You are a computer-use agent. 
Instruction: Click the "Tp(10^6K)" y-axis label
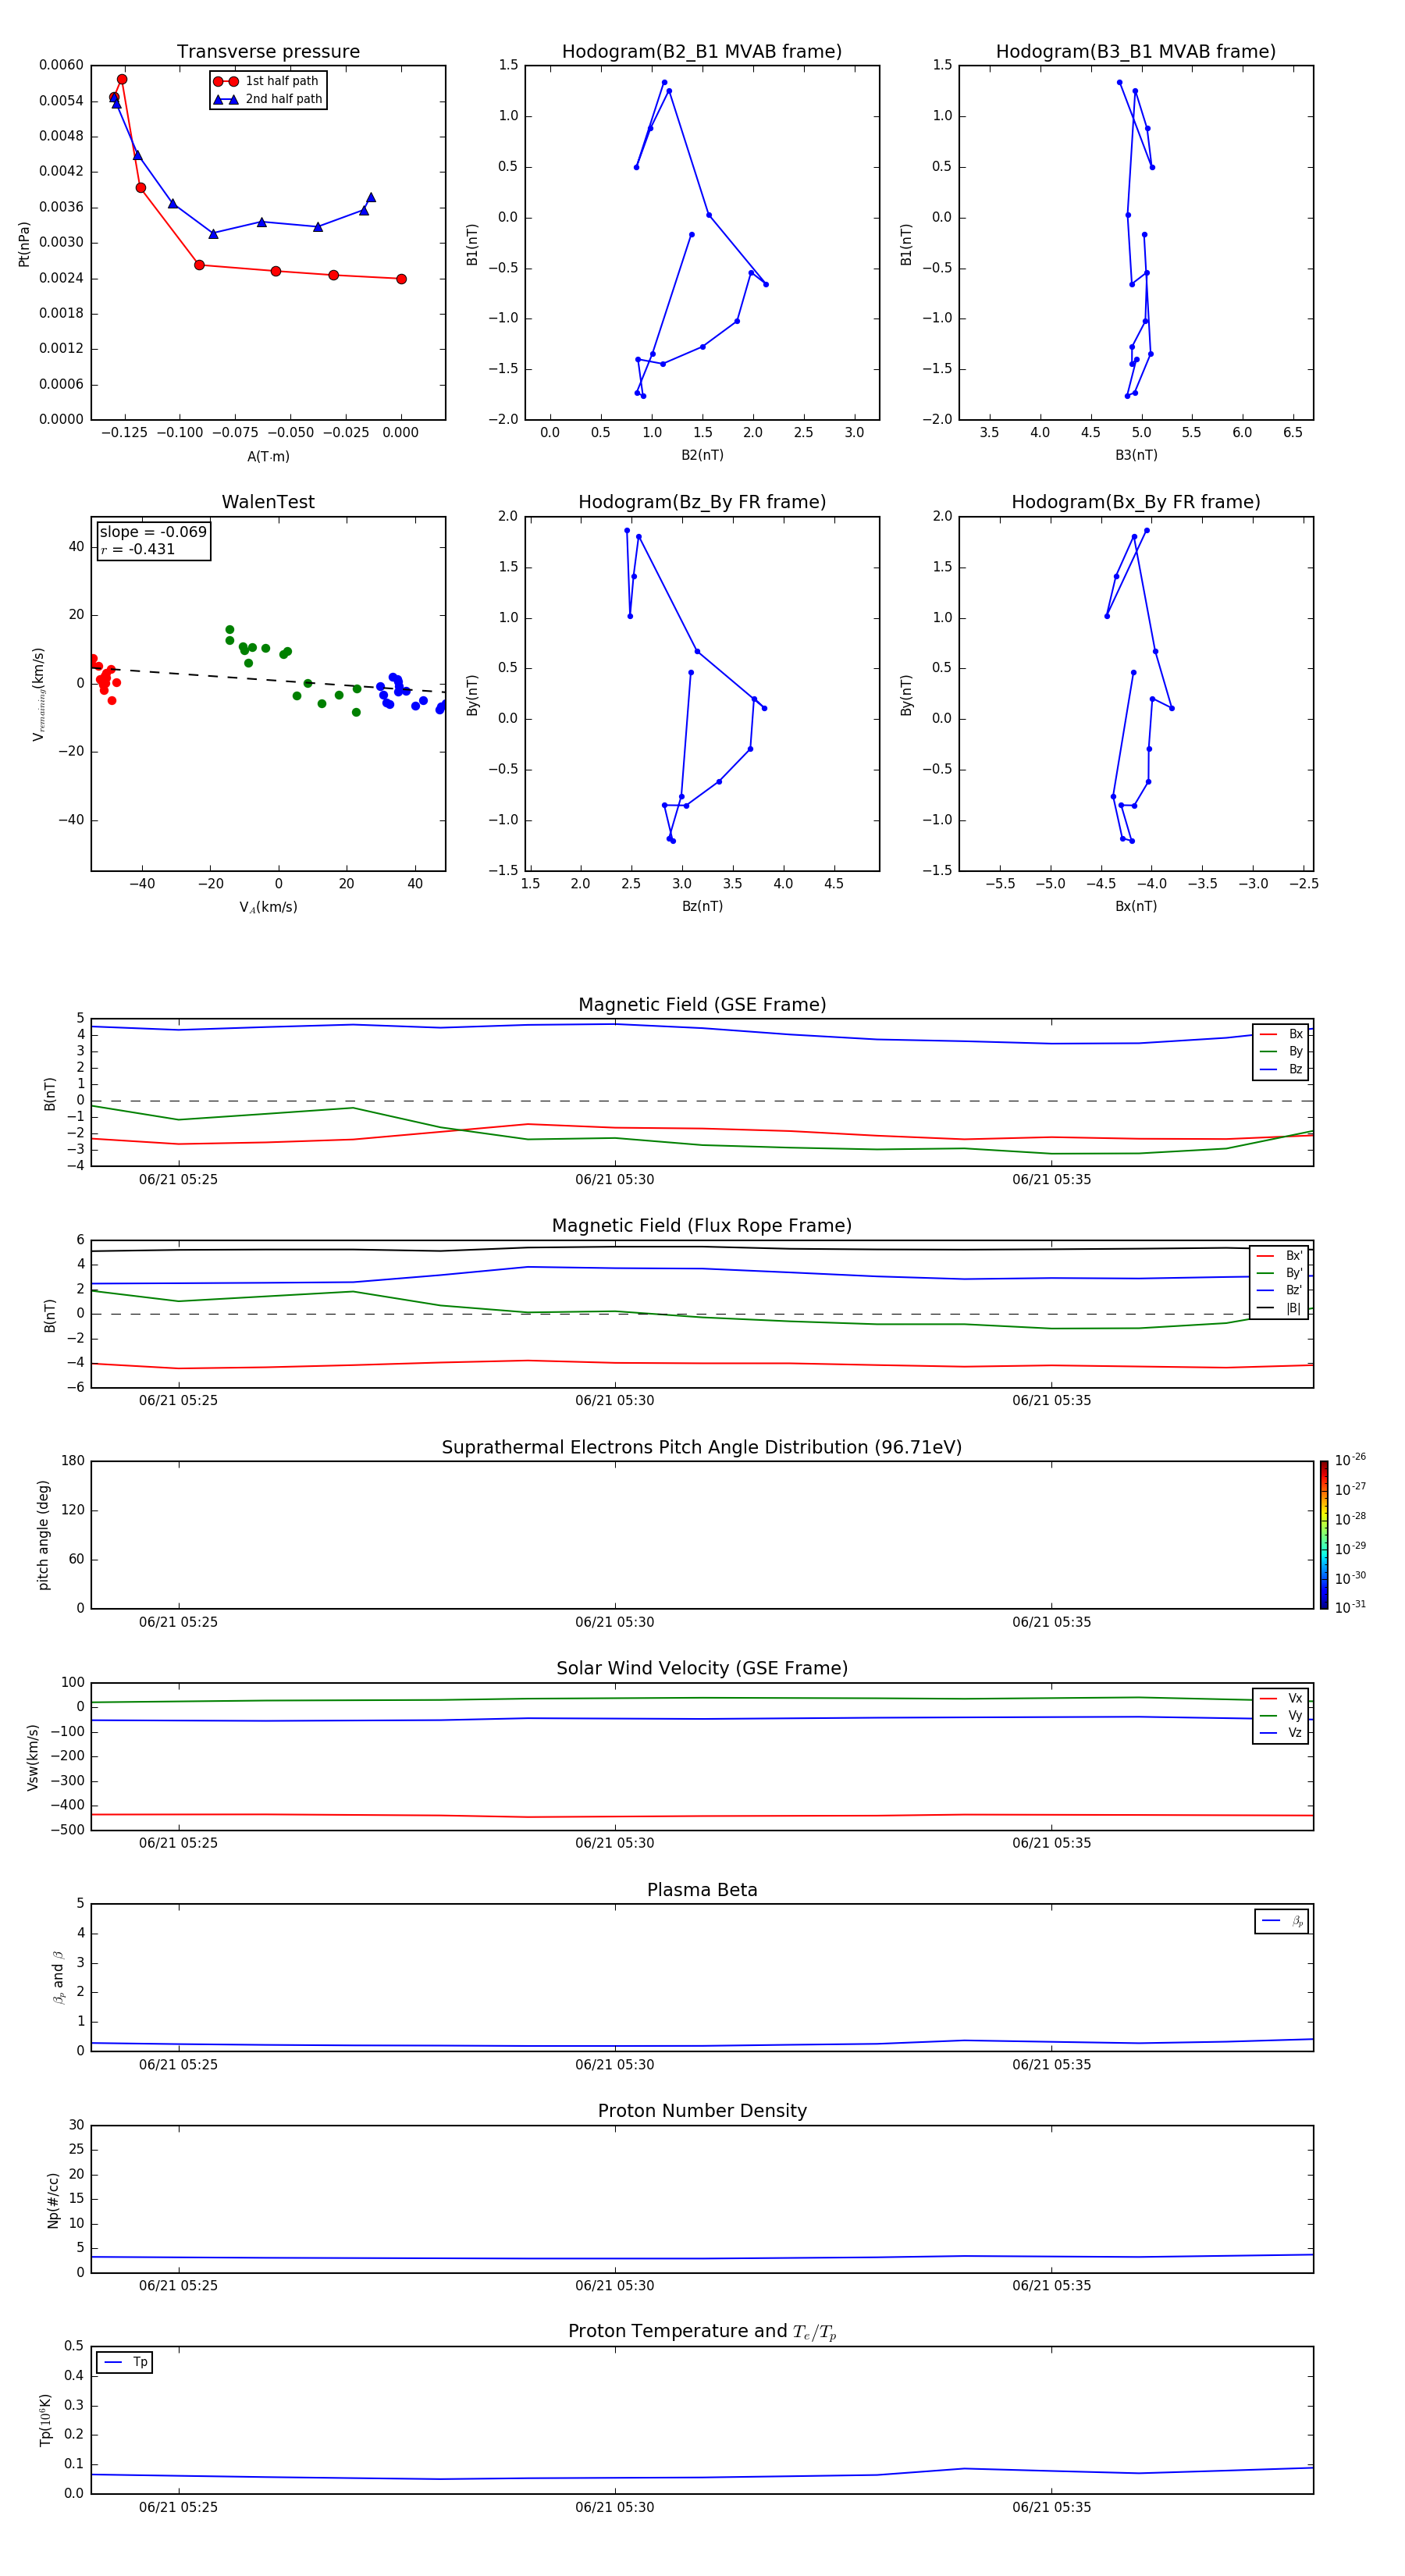(x=45, y=2420)
